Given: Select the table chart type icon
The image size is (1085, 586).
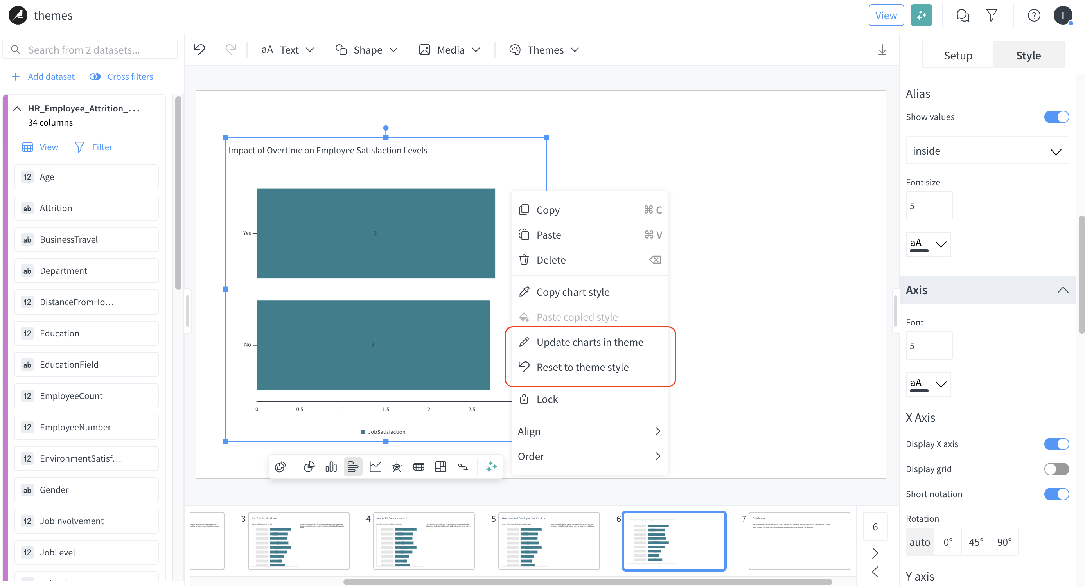Looking at the screenshot, I should coord(419,466).
